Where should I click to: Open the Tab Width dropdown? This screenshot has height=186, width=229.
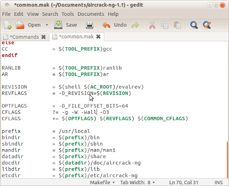[137, 182]
